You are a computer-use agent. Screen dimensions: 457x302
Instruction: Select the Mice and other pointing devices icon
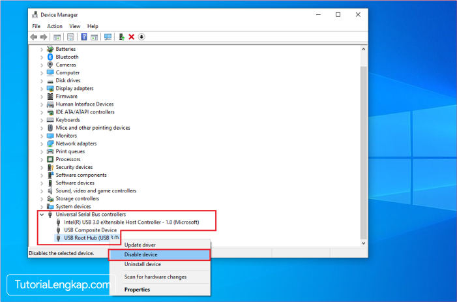[x=50, y=128]
